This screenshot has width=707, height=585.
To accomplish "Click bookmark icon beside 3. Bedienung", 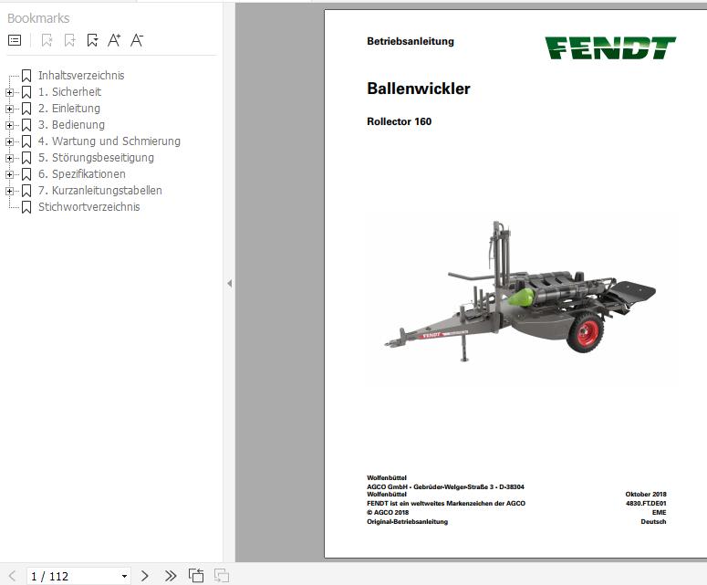I will (26, 125).
